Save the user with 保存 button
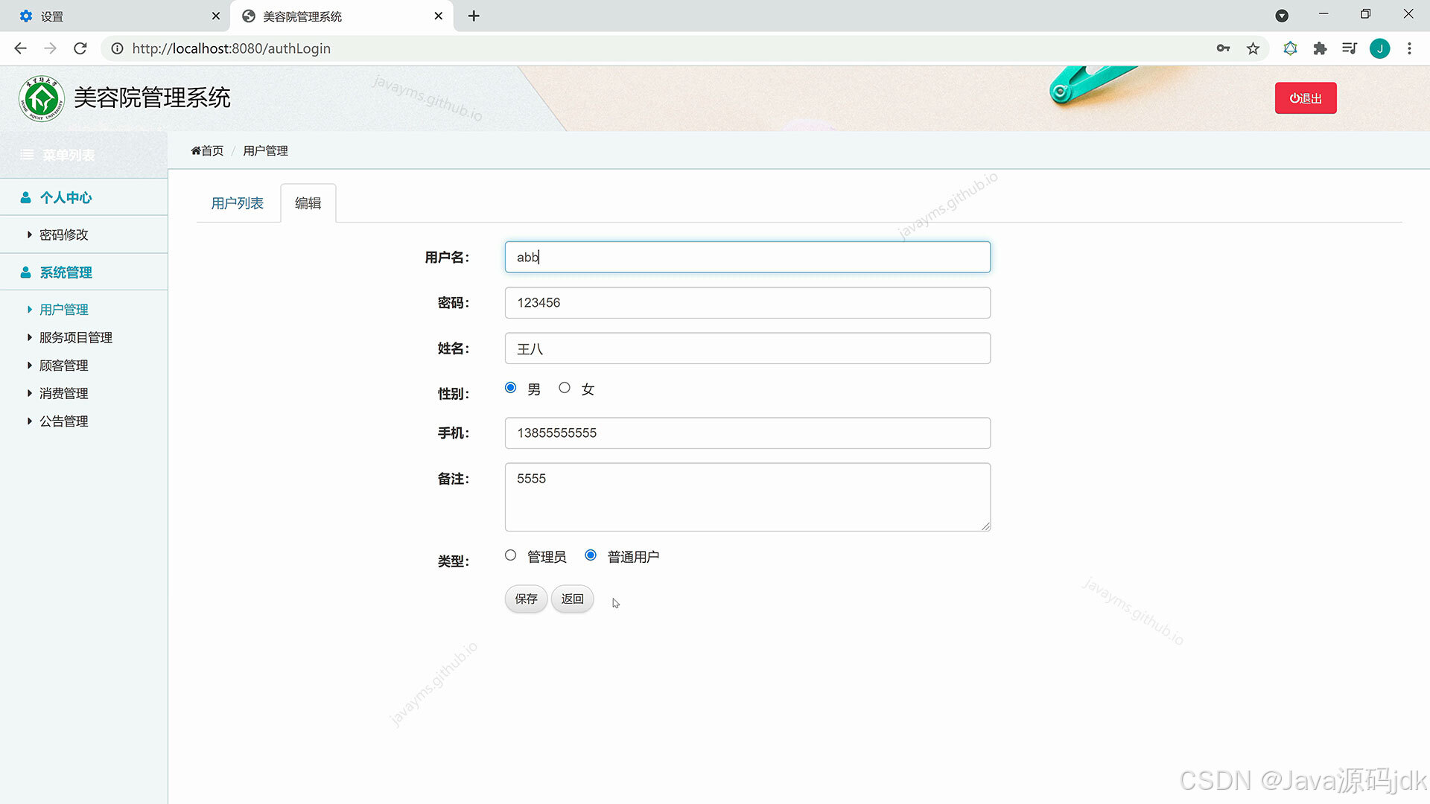 coord(526,599)
